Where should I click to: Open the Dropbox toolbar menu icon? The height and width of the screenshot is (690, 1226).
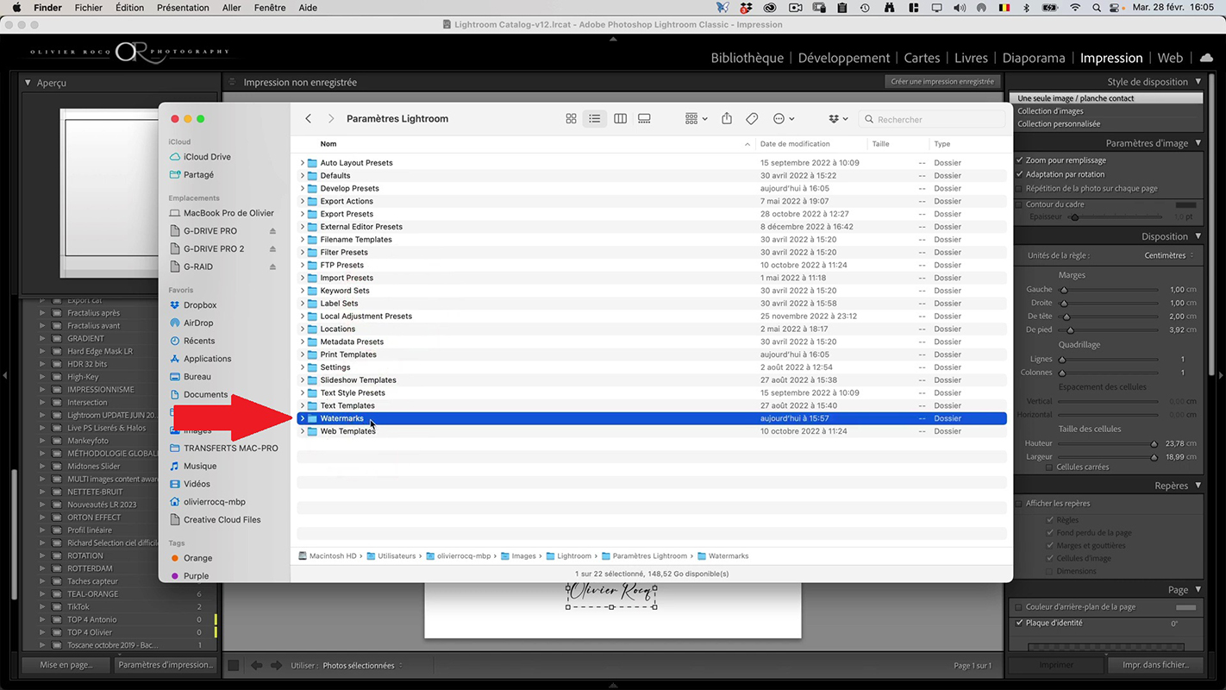click(x=837, y=119)
